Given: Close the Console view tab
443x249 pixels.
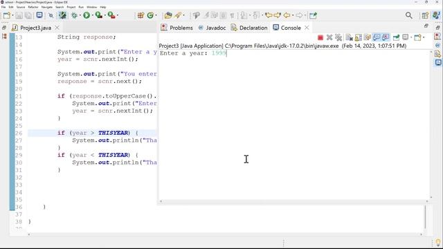Looking at the screenshot, I should point(307,28).
